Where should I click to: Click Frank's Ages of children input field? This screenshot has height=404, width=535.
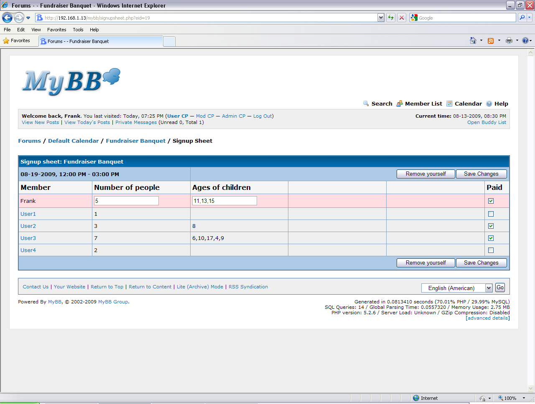point(224,201)
